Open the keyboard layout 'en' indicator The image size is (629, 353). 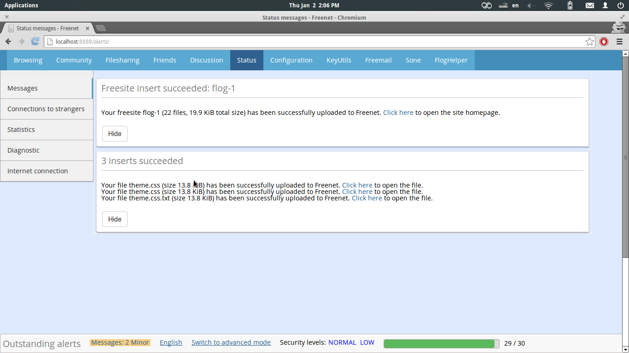tap(515, 6)
